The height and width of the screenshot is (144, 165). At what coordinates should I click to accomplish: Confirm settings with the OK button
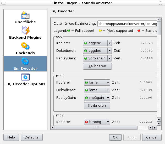(115, 137)
